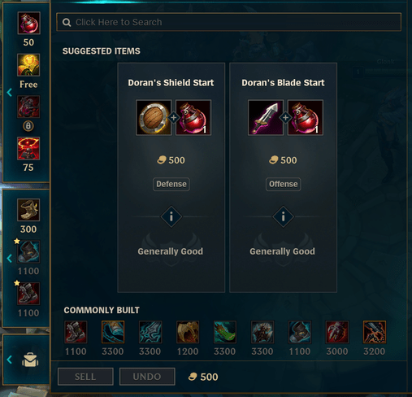The height and width of the screenshot is (397, 412).
Task: Open the inventory bag icon
Action: pyautogui.click(x=30, y=360)
